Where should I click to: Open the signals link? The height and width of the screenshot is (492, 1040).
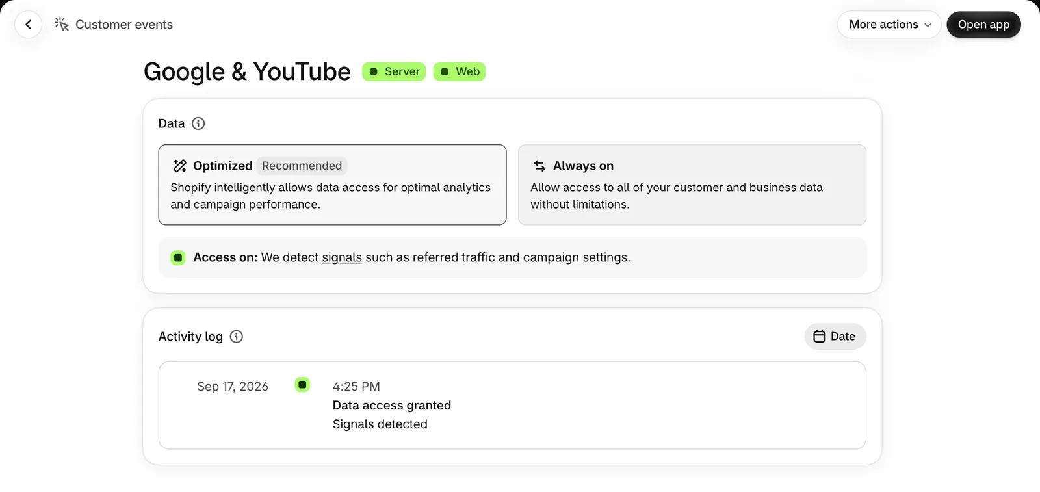342,257
